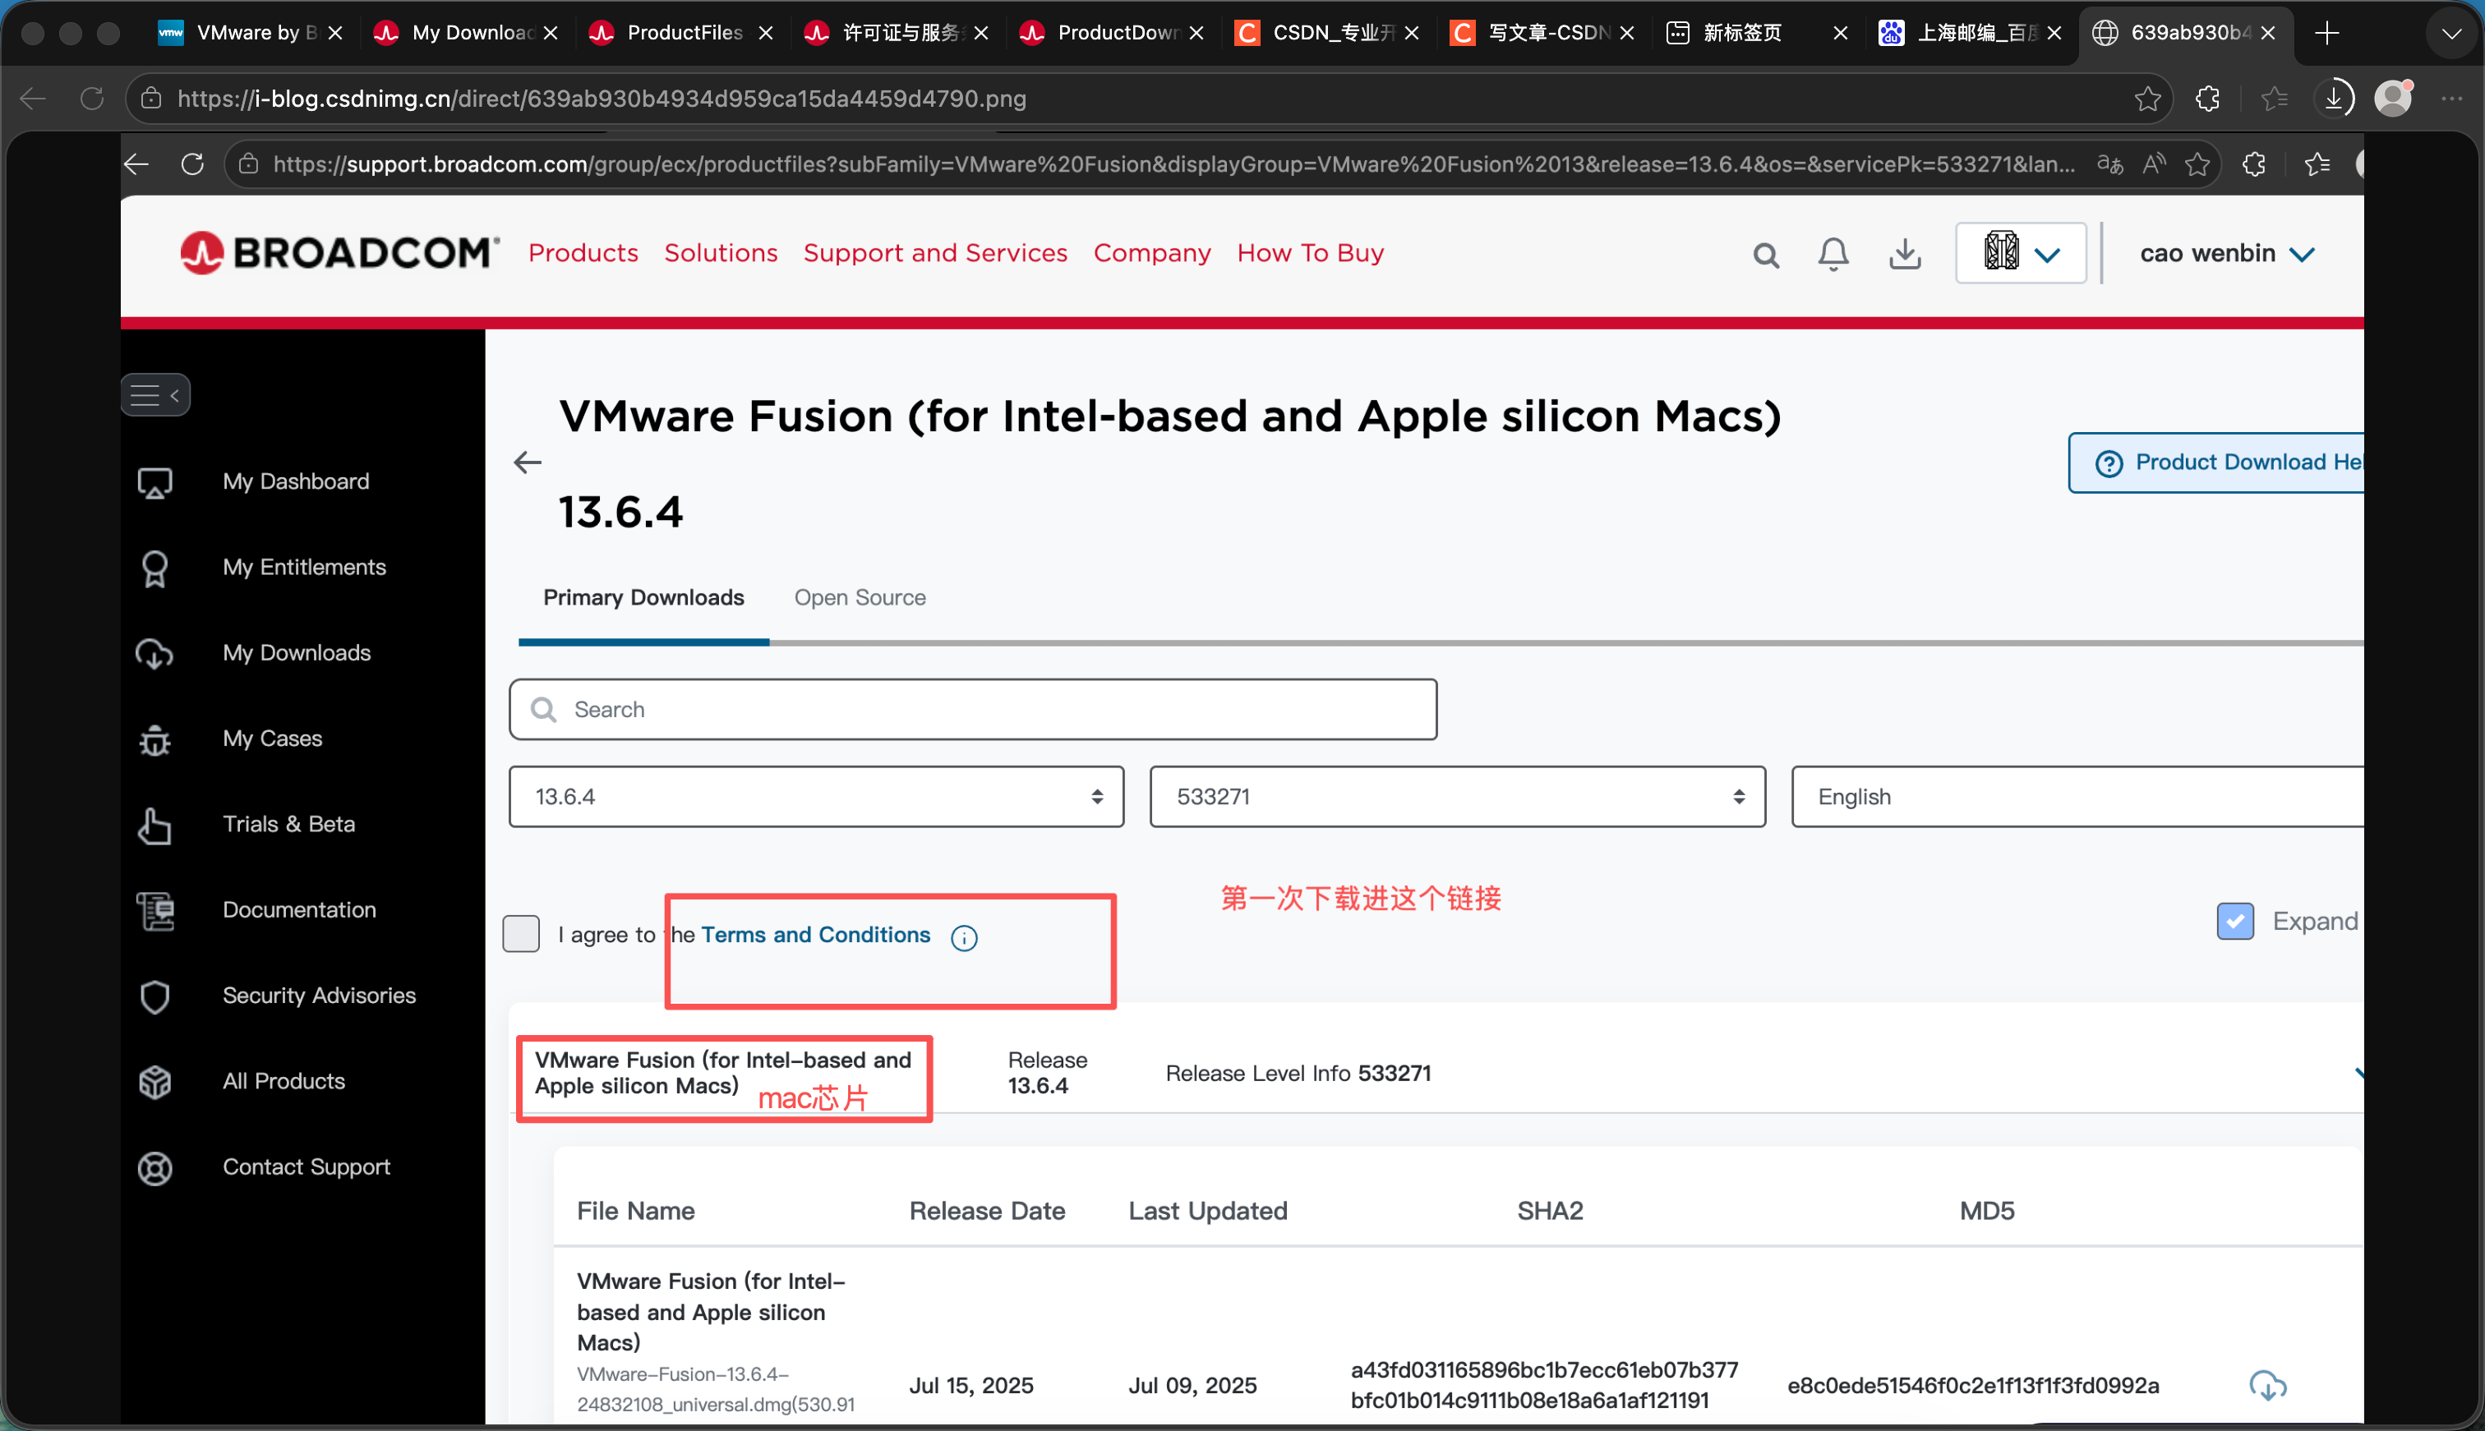Open the Support and Services menu
This screenshot has width=2485, height=1431.
coord(935,252)
